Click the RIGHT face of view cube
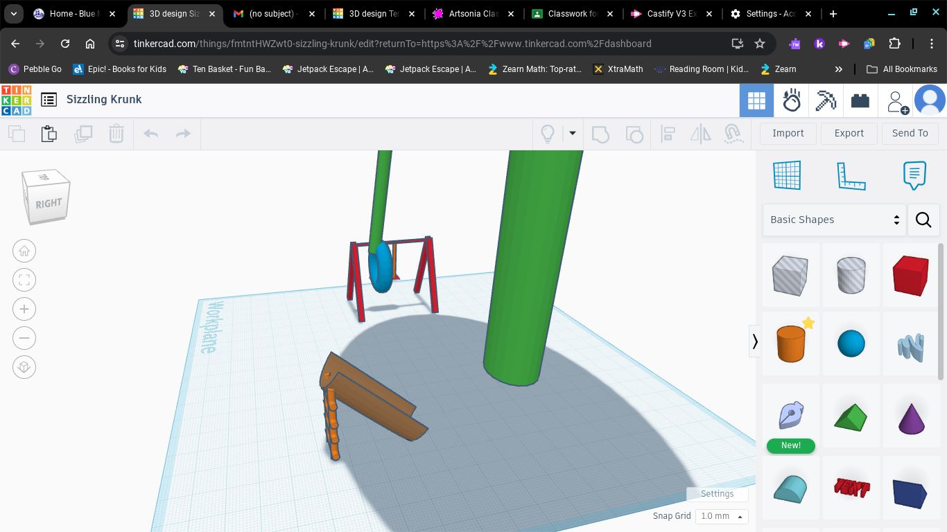Viewport: 947px width, 532px height. [x=49, y=204]
